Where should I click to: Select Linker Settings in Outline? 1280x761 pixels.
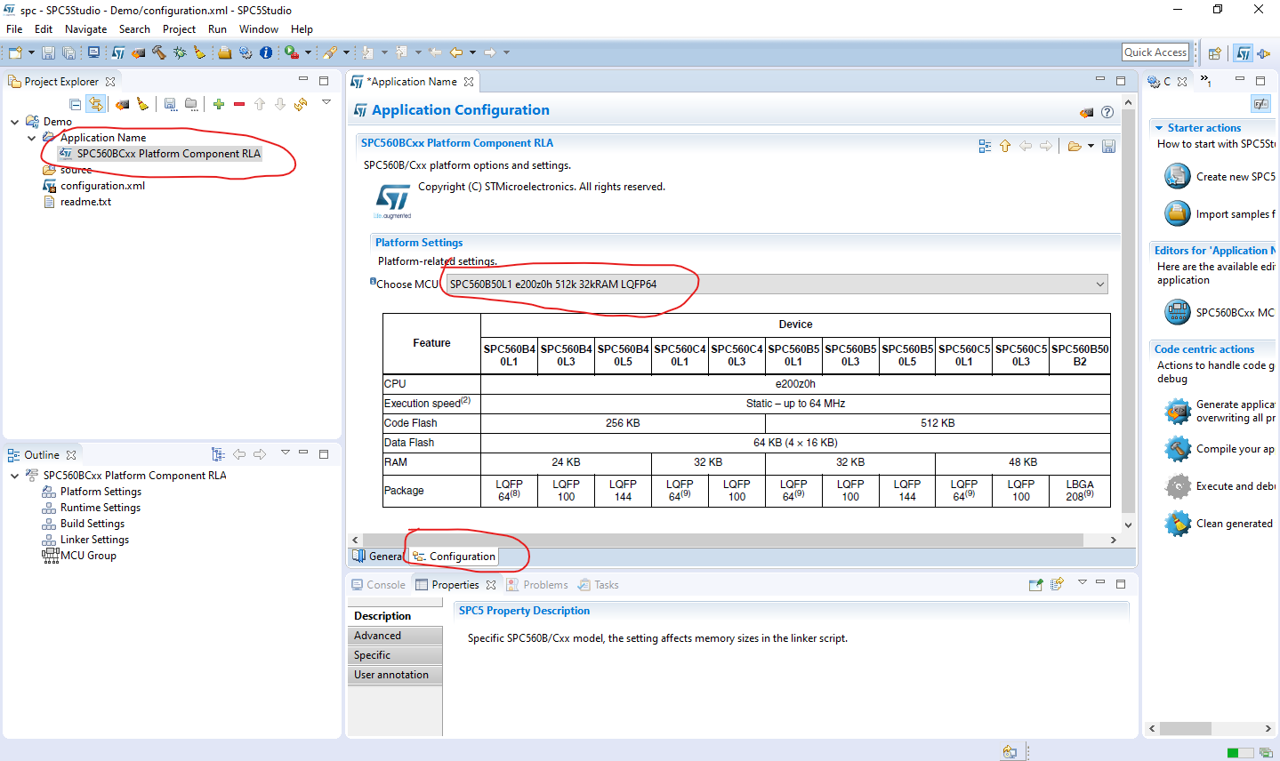pos(94,540)
